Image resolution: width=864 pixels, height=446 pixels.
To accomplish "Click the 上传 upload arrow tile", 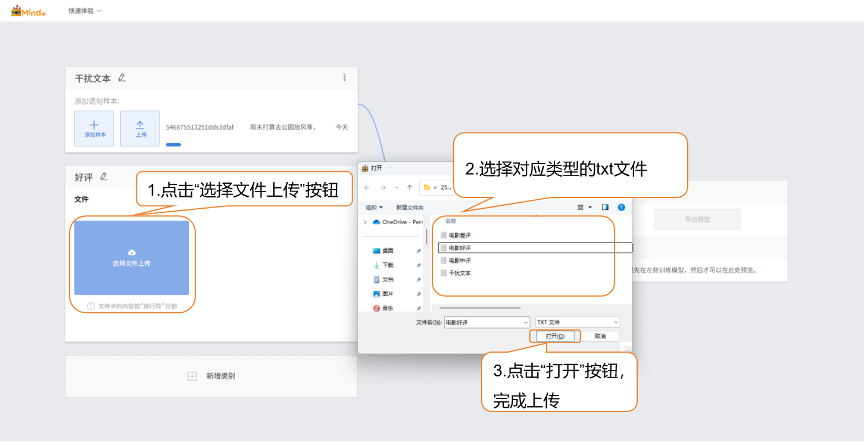I will click(140, 128).
